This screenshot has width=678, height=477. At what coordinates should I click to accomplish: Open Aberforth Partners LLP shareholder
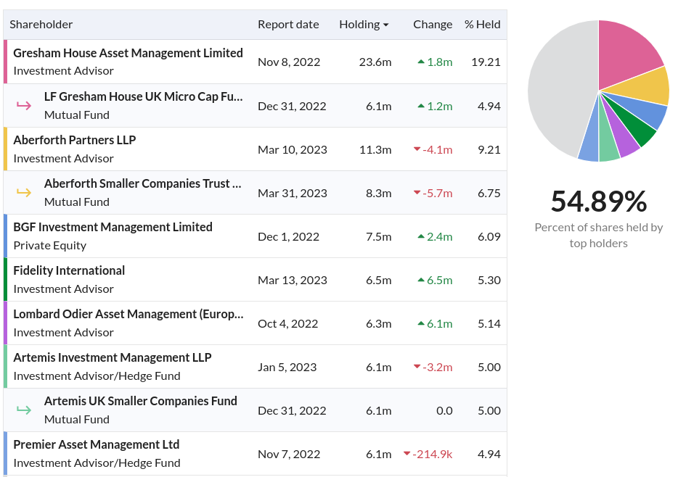(x=74, y=141)
